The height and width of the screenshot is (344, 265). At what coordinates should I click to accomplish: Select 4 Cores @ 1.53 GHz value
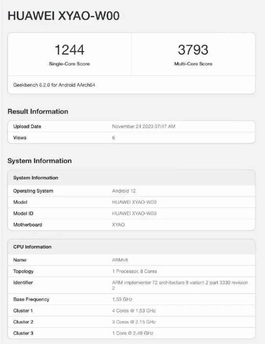(x=134, y=311)
